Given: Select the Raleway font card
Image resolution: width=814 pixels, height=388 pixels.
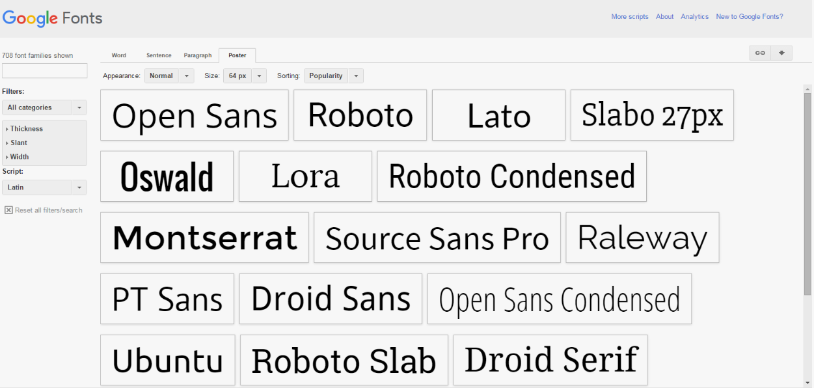Looking at the screenshot, I should coord(643,238).
